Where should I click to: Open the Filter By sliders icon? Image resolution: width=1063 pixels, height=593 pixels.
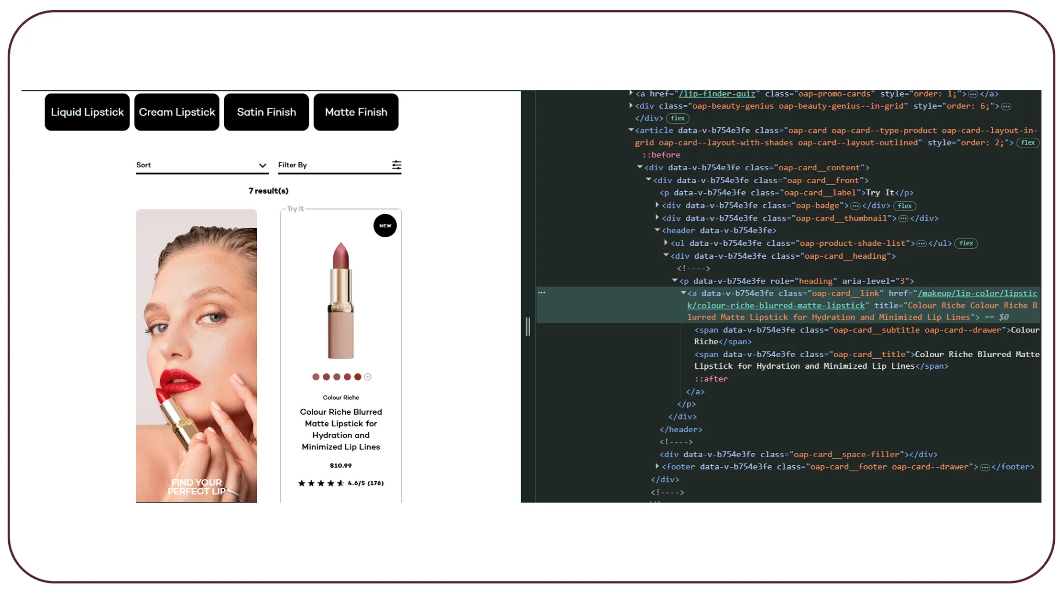click(396, 165)
